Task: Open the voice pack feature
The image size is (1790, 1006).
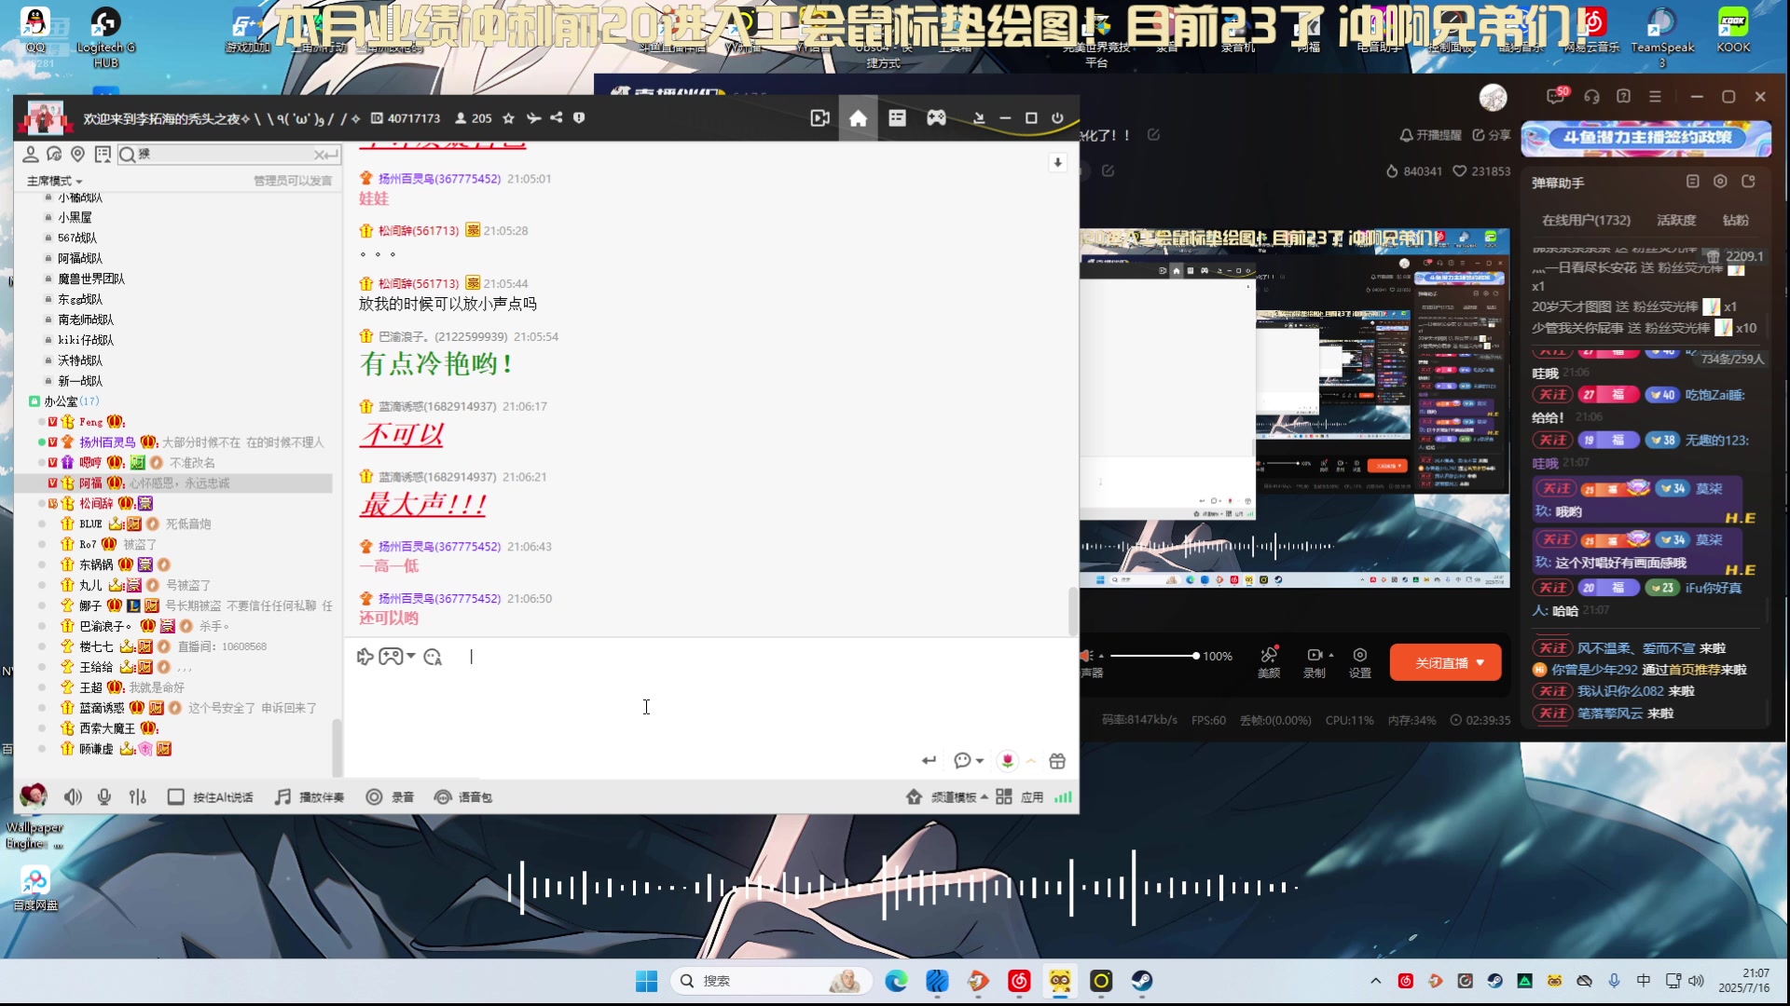Action: pos(463,797)
